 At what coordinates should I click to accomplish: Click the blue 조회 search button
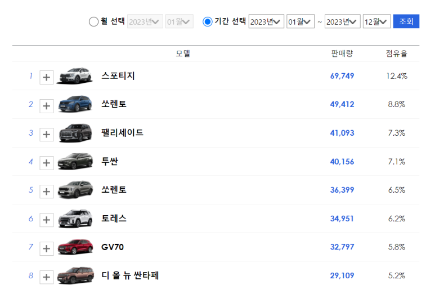(x=406, y=21)
